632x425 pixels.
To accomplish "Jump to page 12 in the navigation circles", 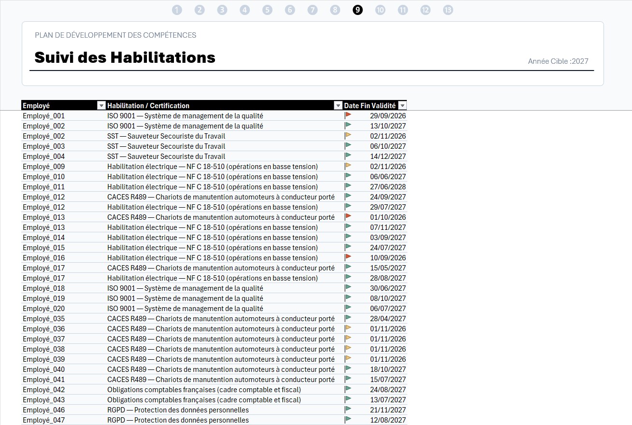I will [x=426, y=10].
